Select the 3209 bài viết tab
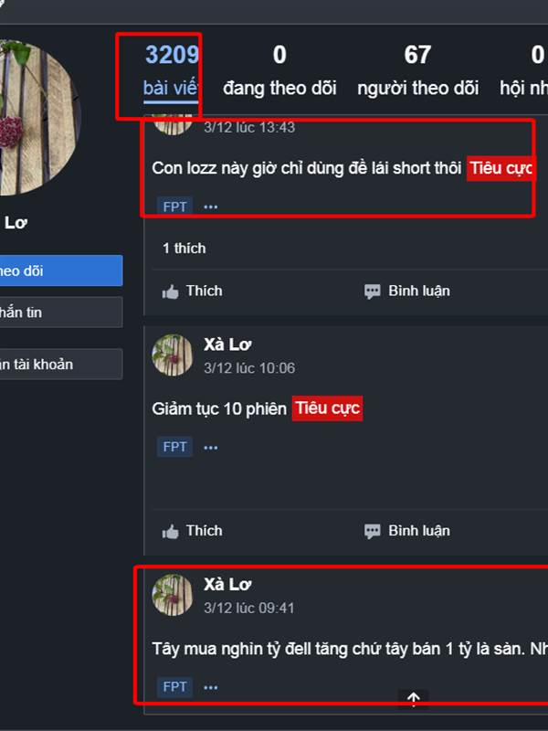548x731 pixels. (x=171, y=70)
